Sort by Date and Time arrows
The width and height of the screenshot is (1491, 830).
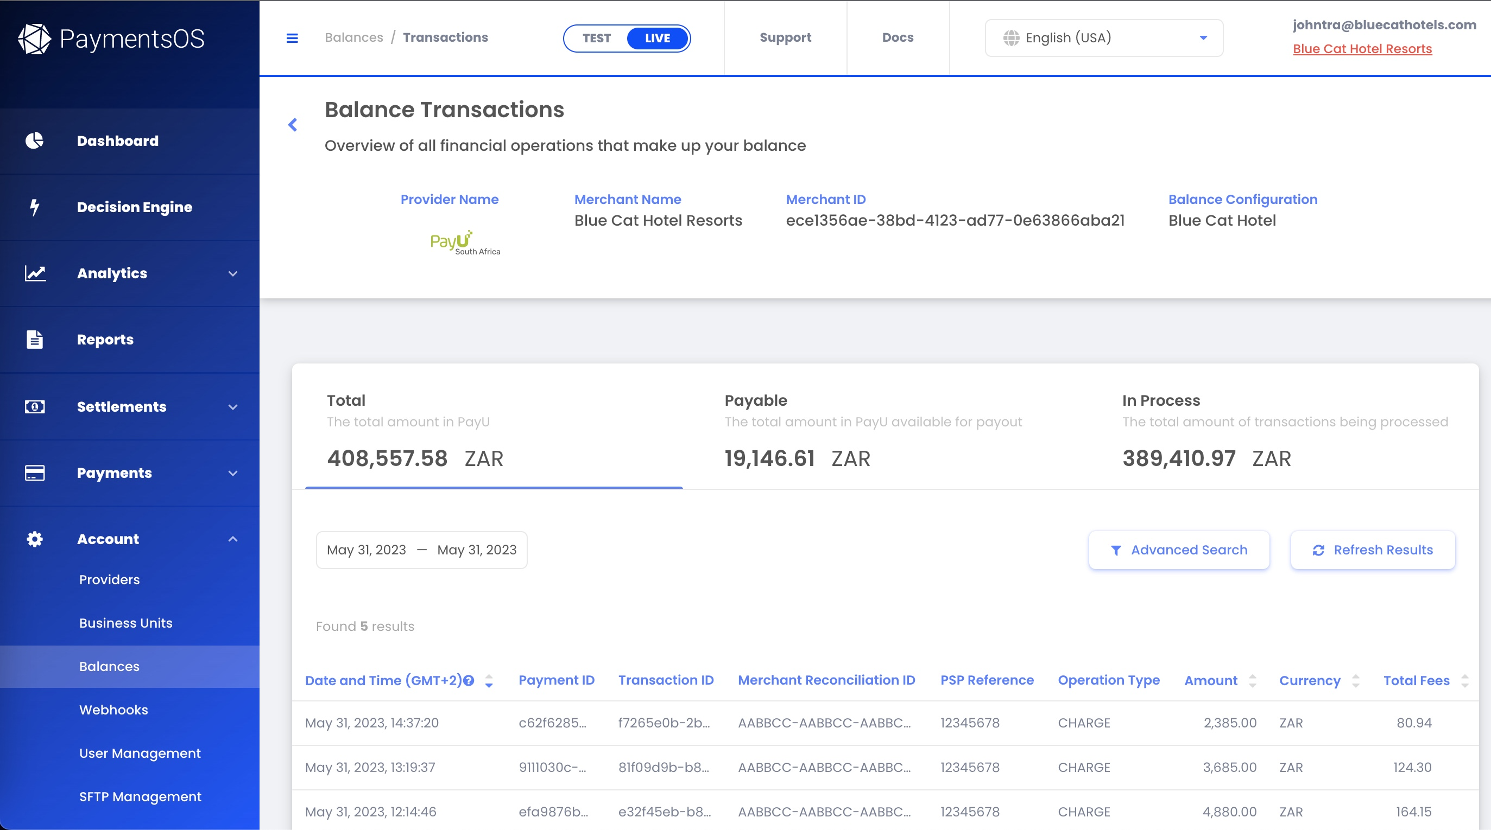[489, 681]
